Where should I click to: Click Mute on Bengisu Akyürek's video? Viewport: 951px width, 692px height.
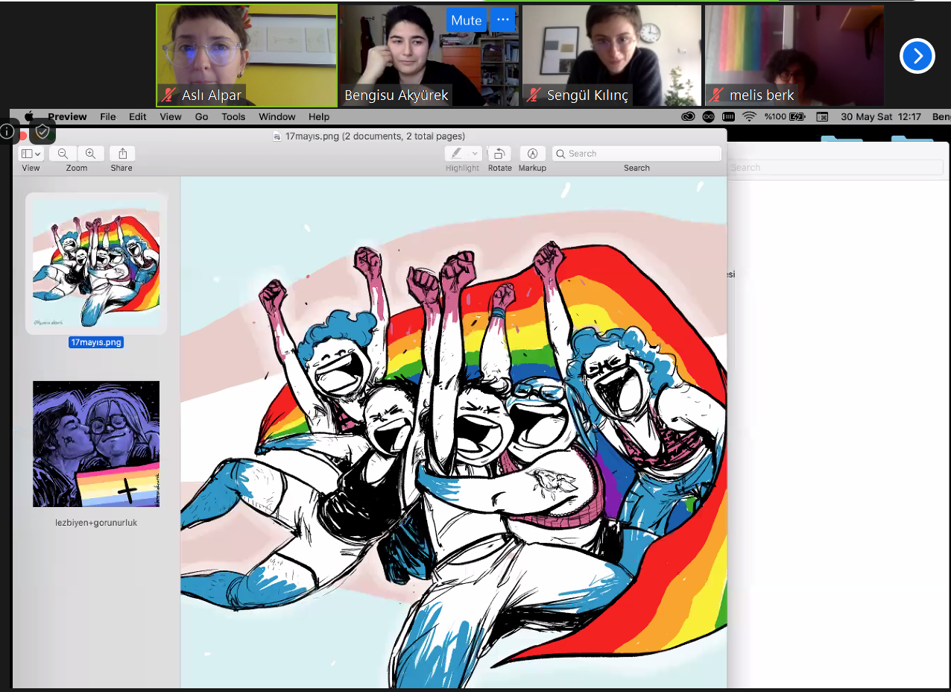click(466, 20)
